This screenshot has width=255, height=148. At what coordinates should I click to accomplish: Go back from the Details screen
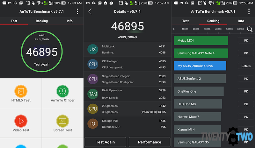[90, 11]
